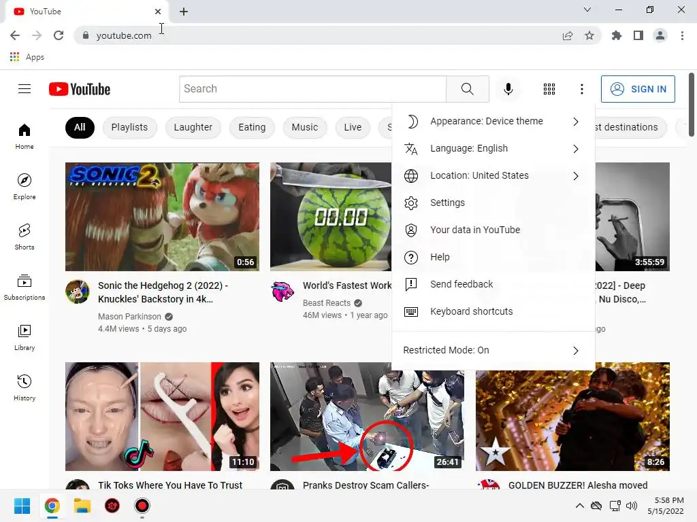
Task: Open Subscriptions in sidebar
Action: click(x=25, y=288)
